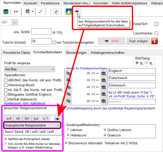Select the 9j. Bild'Gang radio button
Viewport: 163px width, 152px height.
(146, 63)
